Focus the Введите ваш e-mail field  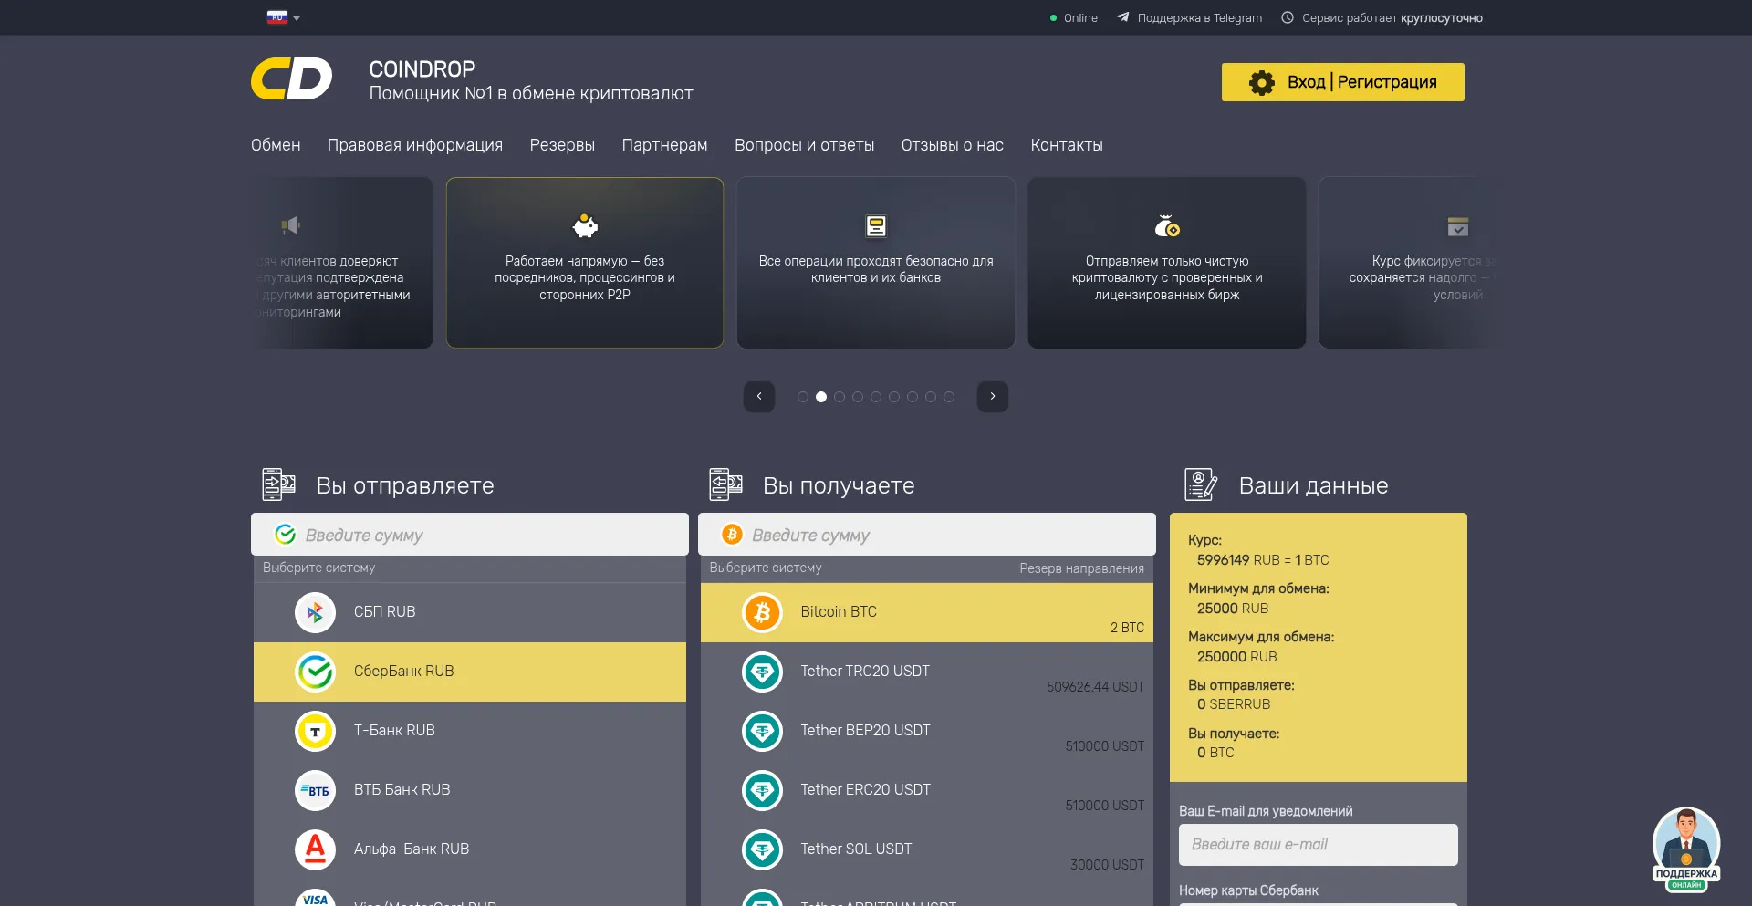tap(1319, 845)
